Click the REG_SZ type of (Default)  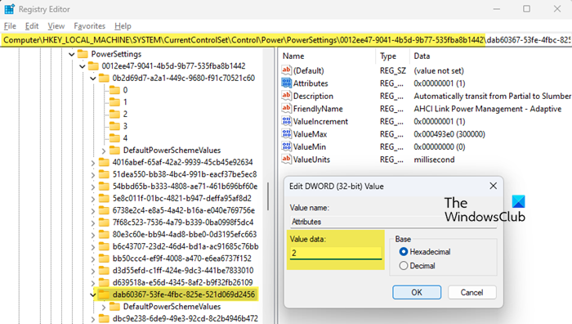393,70
